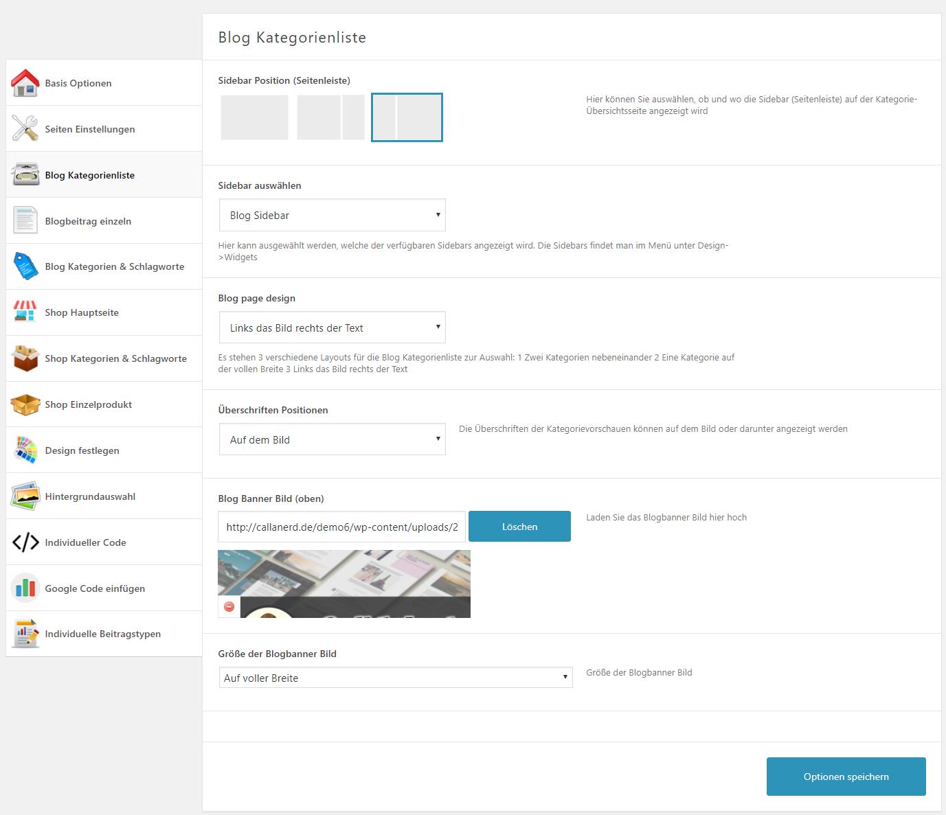Click the typewriter icon for Blog Kategorienliste

25,175
